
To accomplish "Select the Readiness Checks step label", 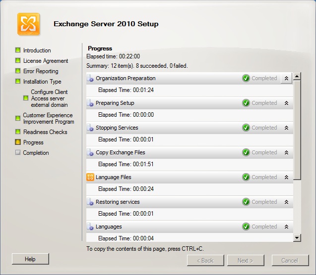I will [x=45, y=132].
